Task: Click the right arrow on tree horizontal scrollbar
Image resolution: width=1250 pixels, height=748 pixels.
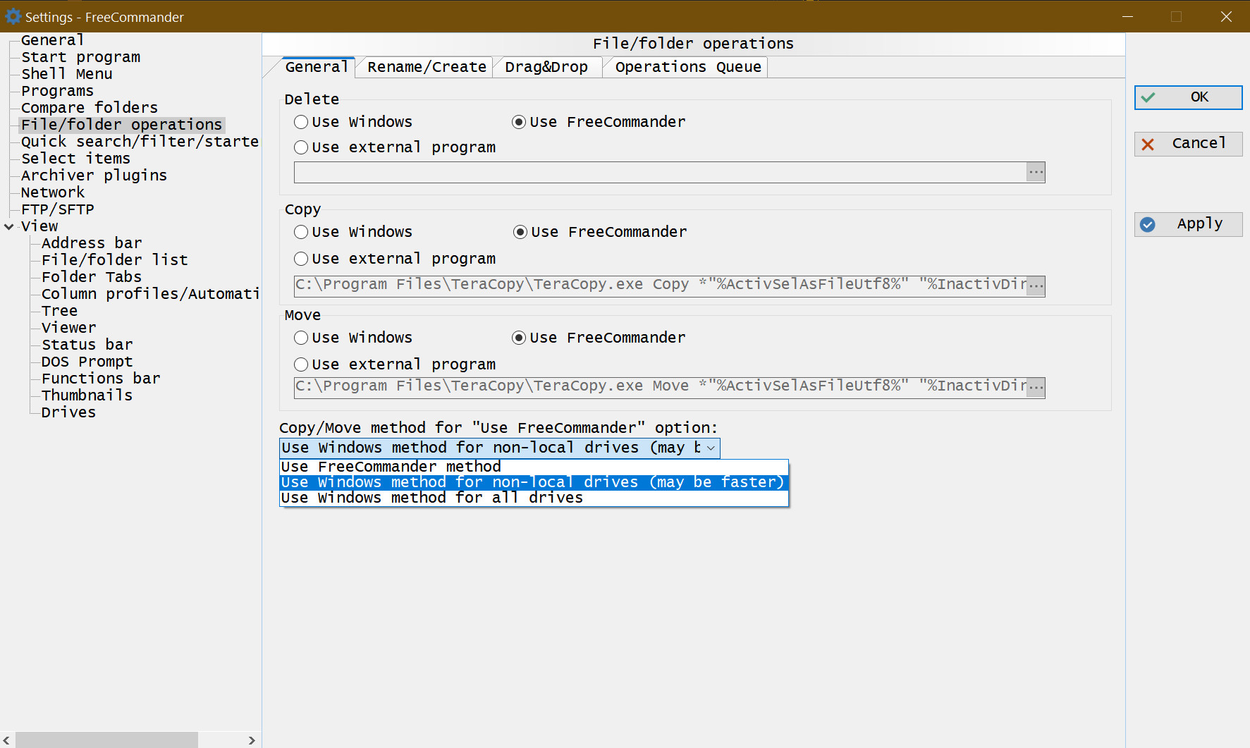Action: (x=252, y=740)
